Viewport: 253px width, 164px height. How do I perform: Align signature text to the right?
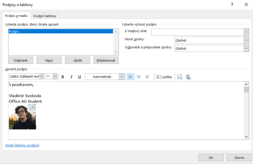[147, 77]
